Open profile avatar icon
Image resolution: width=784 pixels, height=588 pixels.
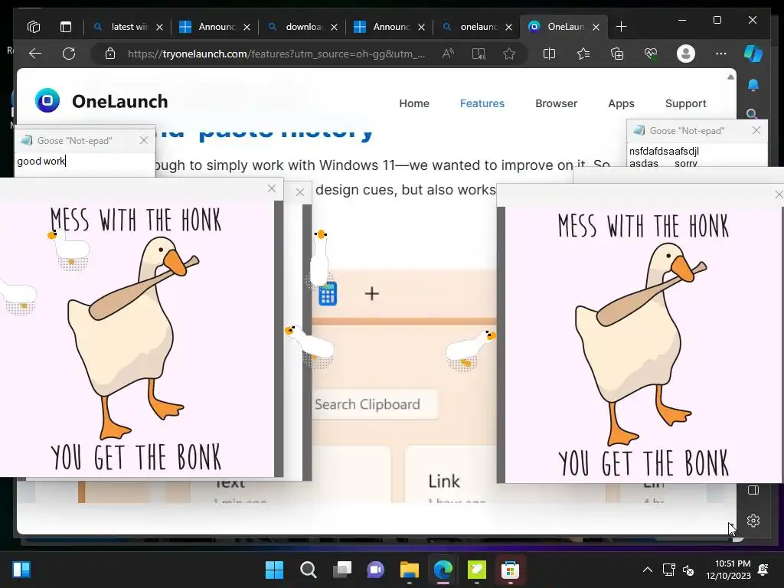[x=685, y=54]
